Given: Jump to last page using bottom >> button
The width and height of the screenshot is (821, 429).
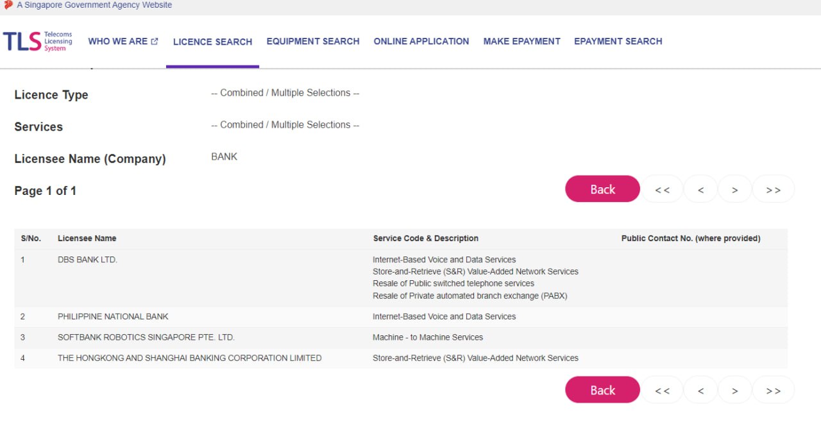Looking at the screenshot, I should click(774, 391).
